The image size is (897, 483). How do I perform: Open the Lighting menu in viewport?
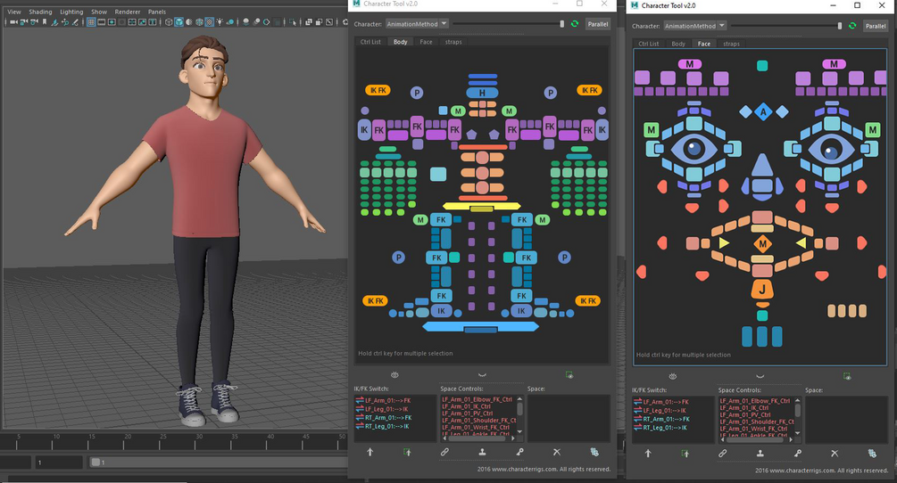tap(71, 12)
